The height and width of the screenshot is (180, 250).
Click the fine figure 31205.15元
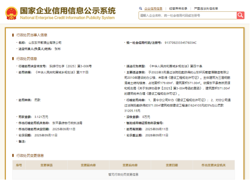click(x=132, y=111)
